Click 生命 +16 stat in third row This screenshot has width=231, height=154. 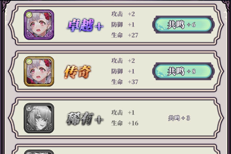125,123
